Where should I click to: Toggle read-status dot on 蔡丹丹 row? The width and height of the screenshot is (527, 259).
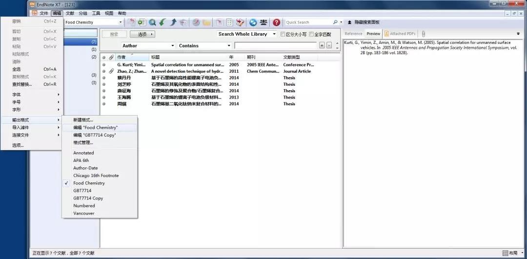tap(104, 78)
